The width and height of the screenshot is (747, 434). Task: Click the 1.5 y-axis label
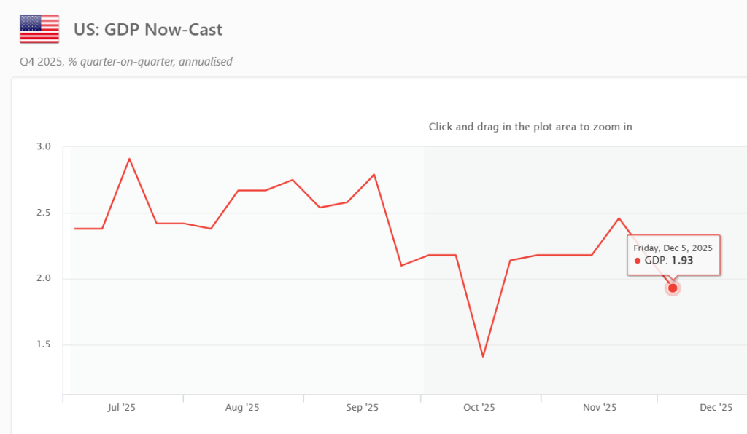point(44,344)
